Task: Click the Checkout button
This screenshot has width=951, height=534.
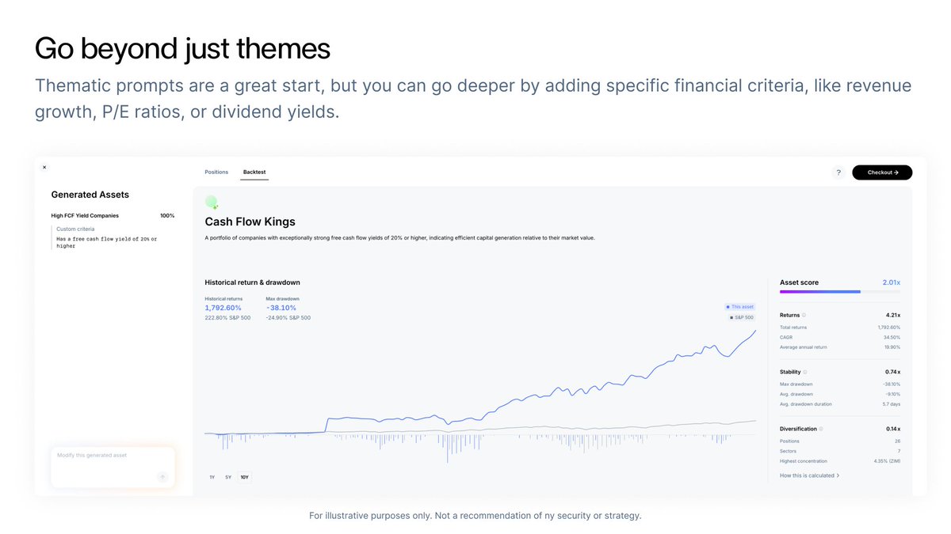Action: (881, 172)
